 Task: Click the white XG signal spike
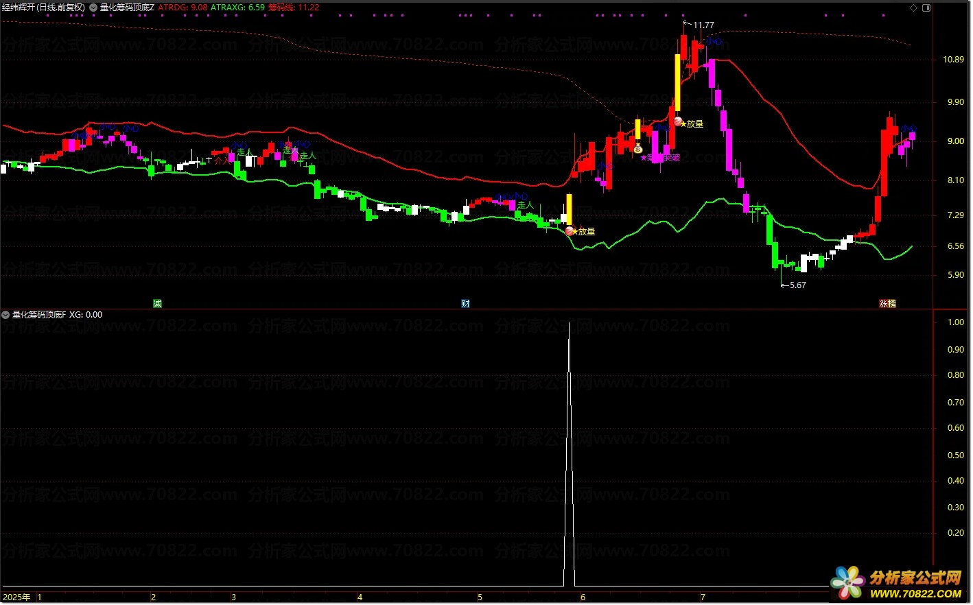(569, 455)
